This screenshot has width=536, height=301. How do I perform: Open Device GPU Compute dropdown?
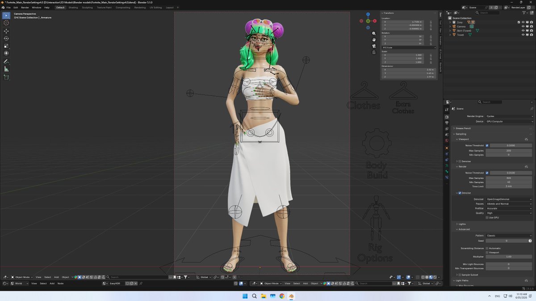pyautogui.click(x=509, y=121)
